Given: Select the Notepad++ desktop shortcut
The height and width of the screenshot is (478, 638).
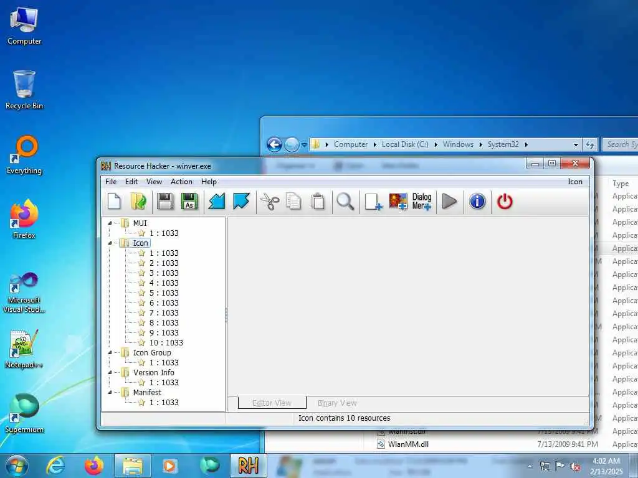Looking at the screenshot, I should (x=24, y=349).
